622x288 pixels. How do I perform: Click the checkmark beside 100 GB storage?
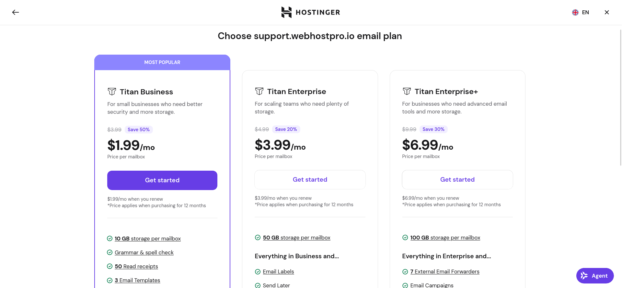405,238
